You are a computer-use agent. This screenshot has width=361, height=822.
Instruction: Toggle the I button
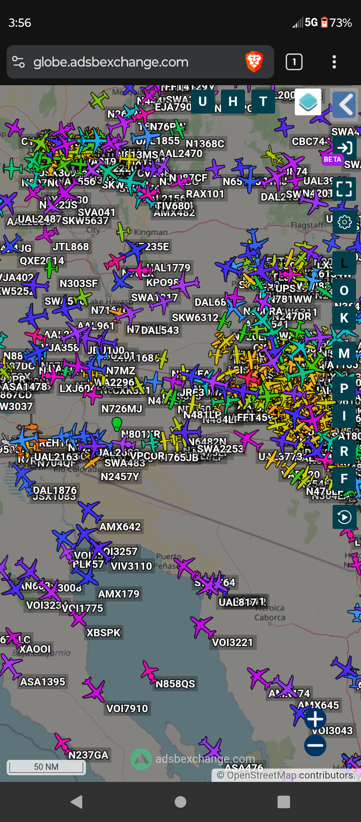344,416
